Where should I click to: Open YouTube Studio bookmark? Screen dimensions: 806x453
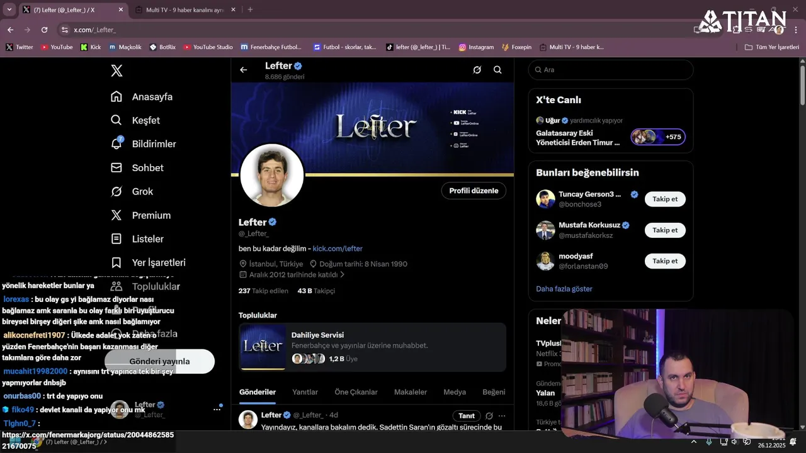[x=208, y=47]
